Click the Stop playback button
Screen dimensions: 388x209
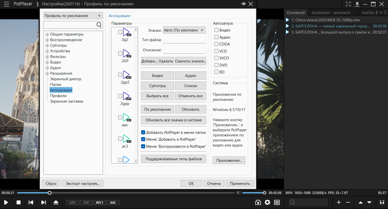pyautogui.click(x=19, y=202)
